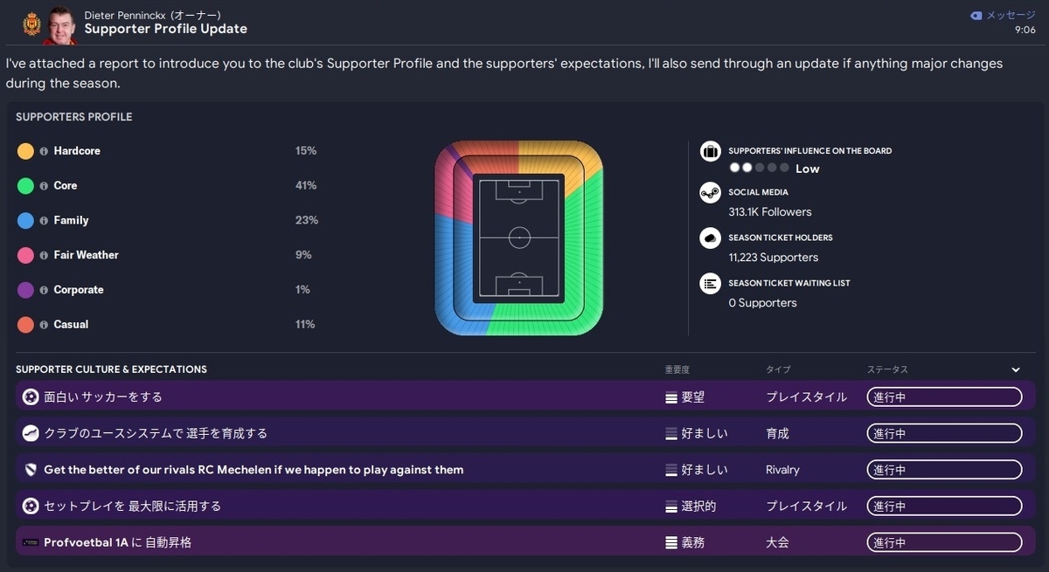
Task: Expand the Supporter Culture & Expectations chevron
Action: pyautogui.click(x=1016, y=369)
